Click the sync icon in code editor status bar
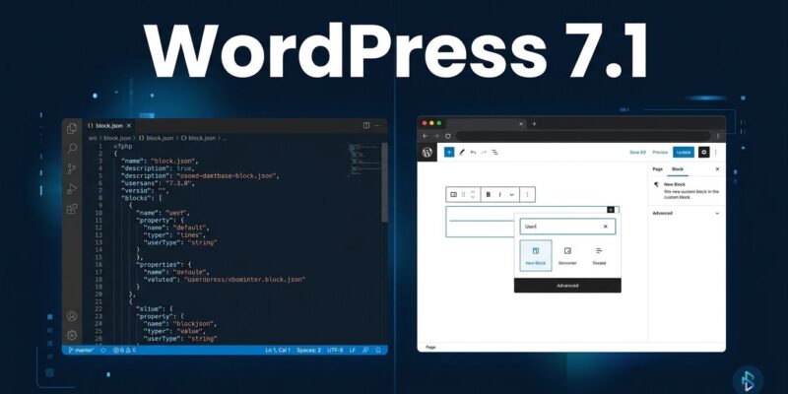Image resolution: width=788 pixels, height=394 pixels. click(103, 350)
